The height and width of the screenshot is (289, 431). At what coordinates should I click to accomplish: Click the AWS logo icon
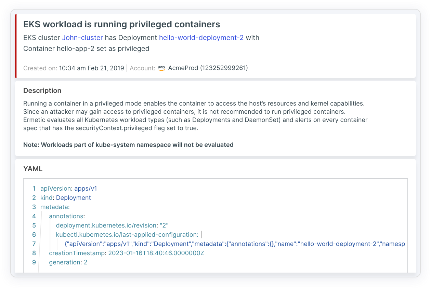coord(161,68)
